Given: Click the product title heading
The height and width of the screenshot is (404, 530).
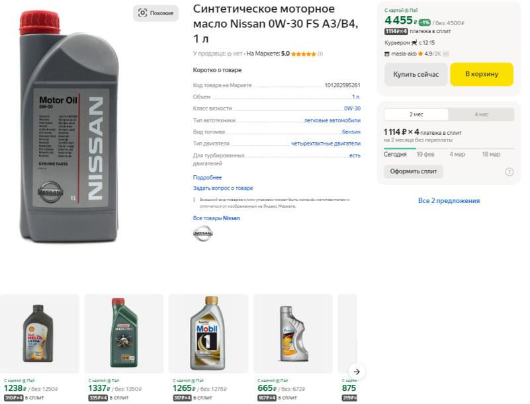Looking at the screenshot, I should point(275,24).
